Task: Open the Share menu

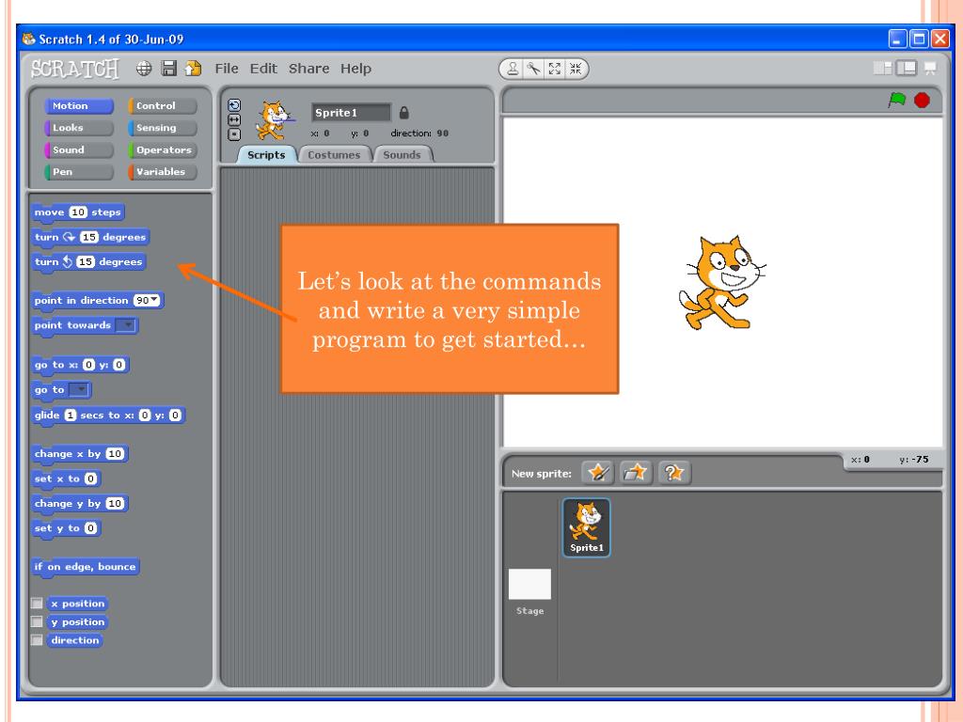Action: click(x=308, y=68)
